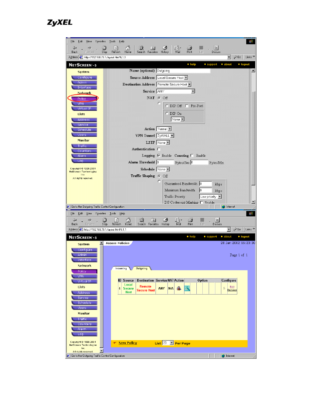Open Service ANY dropdown
This screenshot has width=317, height=411.
[175, 91]
